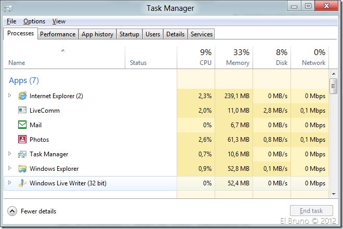The width and height of the screenshot is (343, 229).
Task: Click the vertical scrollbar down arrow
Action: click(x=334, y=194)
